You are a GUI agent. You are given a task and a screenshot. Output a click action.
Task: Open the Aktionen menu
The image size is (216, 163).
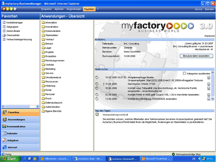(59, 9)
